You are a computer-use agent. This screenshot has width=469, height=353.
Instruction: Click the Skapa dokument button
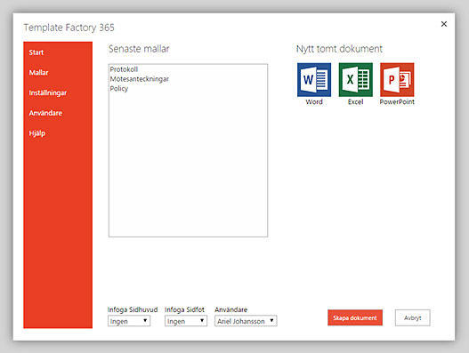click(x=355, y=317)
